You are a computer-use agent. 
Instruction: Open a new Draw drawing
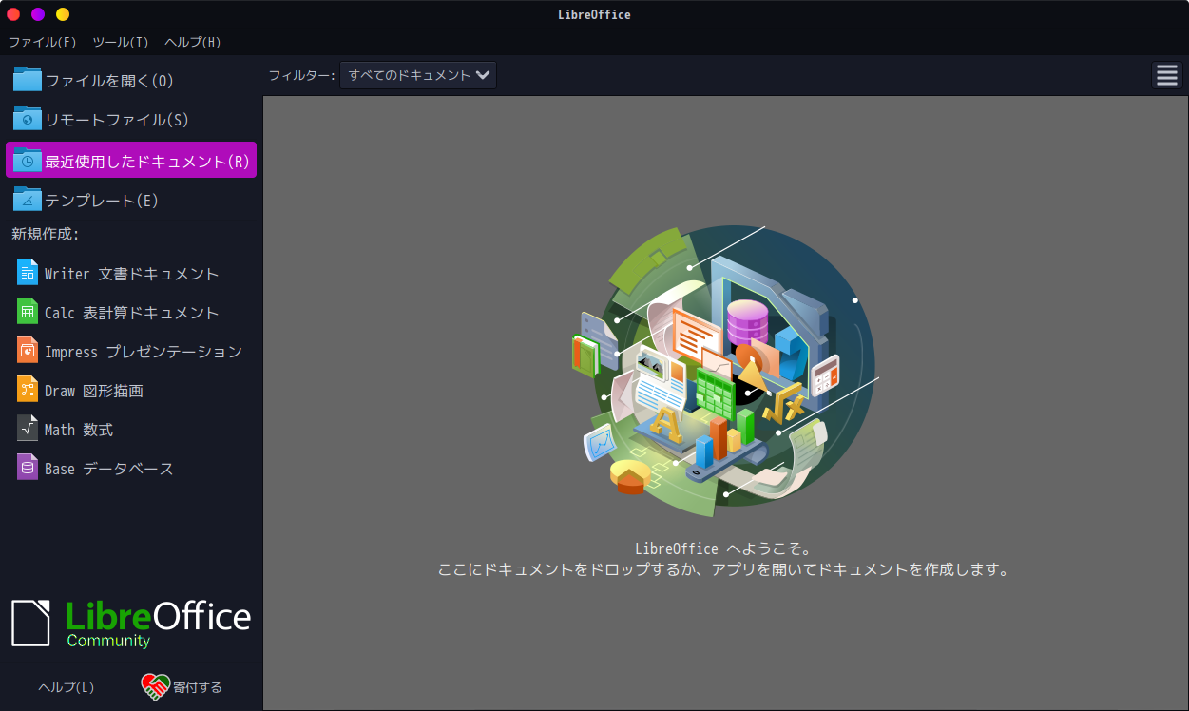95,390
